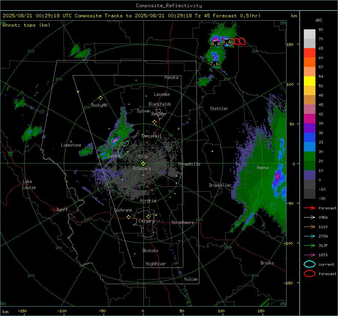Select the Okotoks label
Screen dimensions: 338x316
pyautogui.click(x=150, y=251)
